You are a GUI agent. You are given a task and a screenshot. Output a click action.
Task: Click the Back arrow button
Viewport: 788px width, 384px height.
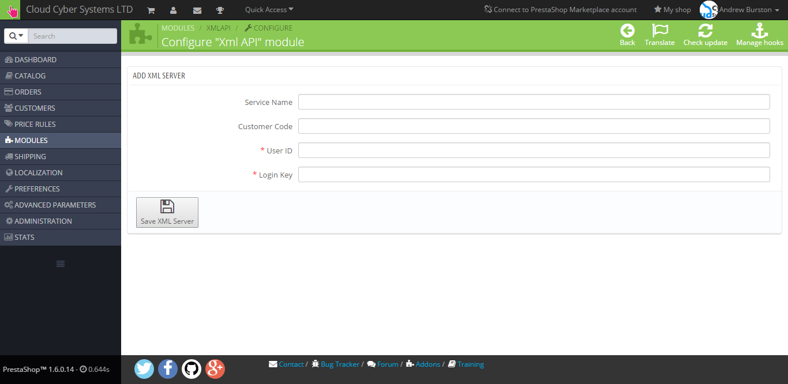[627, 35]
